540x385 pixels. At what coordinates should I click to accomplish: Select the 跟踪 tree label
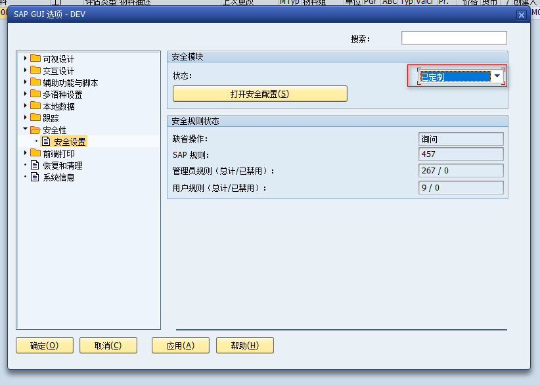(x=51, y=118)
